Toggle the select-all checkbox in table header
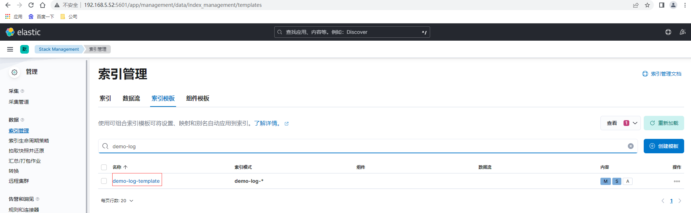Screen dimensions: 691x213 click(x=104, y=167)
